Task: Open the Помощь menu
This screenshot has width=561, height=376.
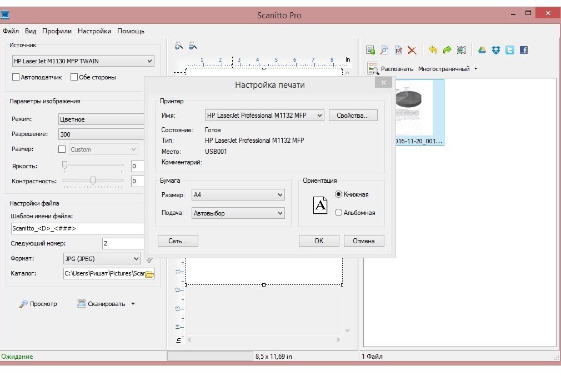Action: [x=131, y=31]
